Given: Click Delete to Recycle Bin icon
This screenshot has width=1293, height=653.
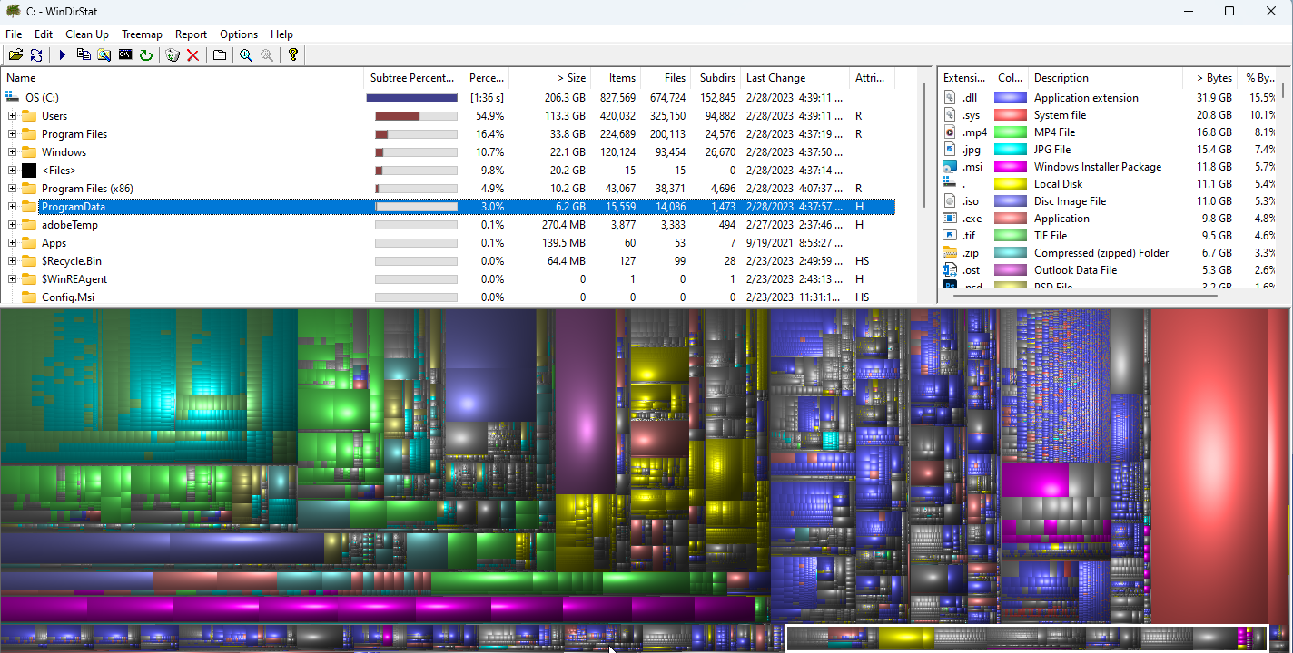Looking at the screenshot, I should pyautogui.click(x=173, y=55).
